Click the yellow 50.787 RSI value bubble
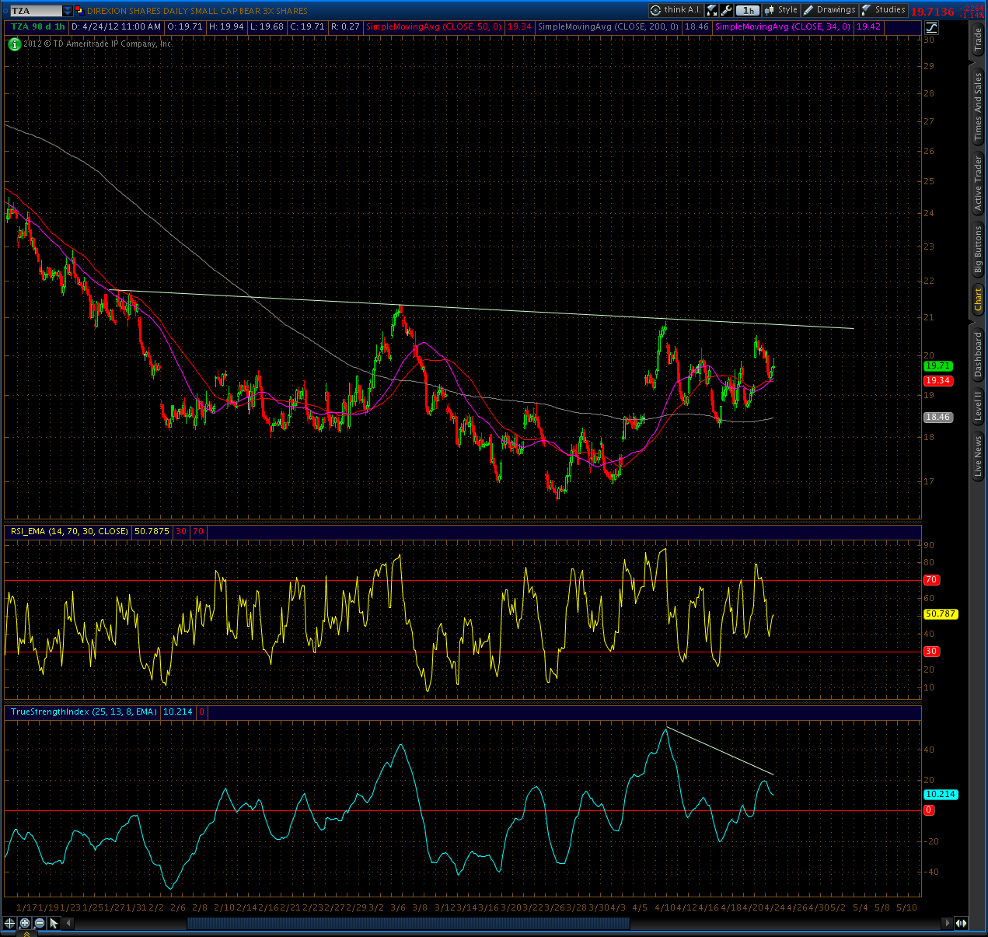The width and height of the screenshot is (988, 937). tap(941, 614)
